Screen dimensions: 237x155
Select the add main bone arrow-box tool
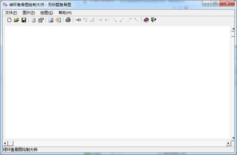coord(78,20)
